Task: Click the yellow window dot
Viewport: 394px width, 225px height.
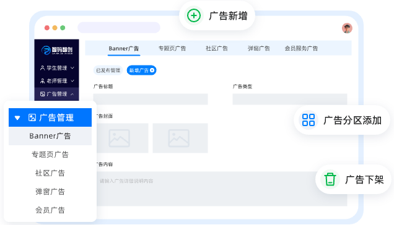Action: coord(55,28)
